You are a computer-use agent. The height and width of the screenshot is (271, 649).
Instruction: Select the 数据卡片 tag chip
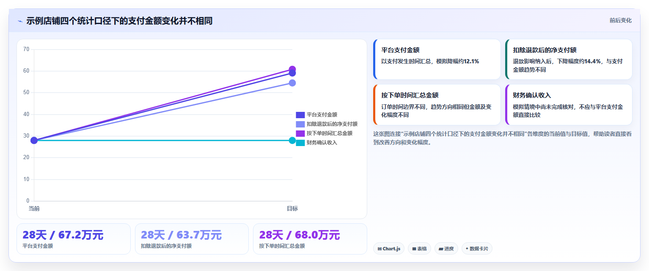click(x=477, y=249)
